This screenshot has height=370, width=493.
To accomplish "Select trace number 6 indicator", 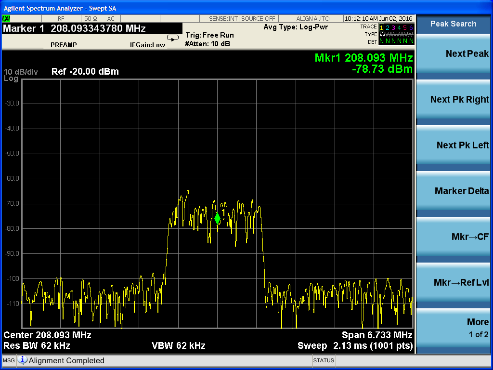I will [411, 27].
